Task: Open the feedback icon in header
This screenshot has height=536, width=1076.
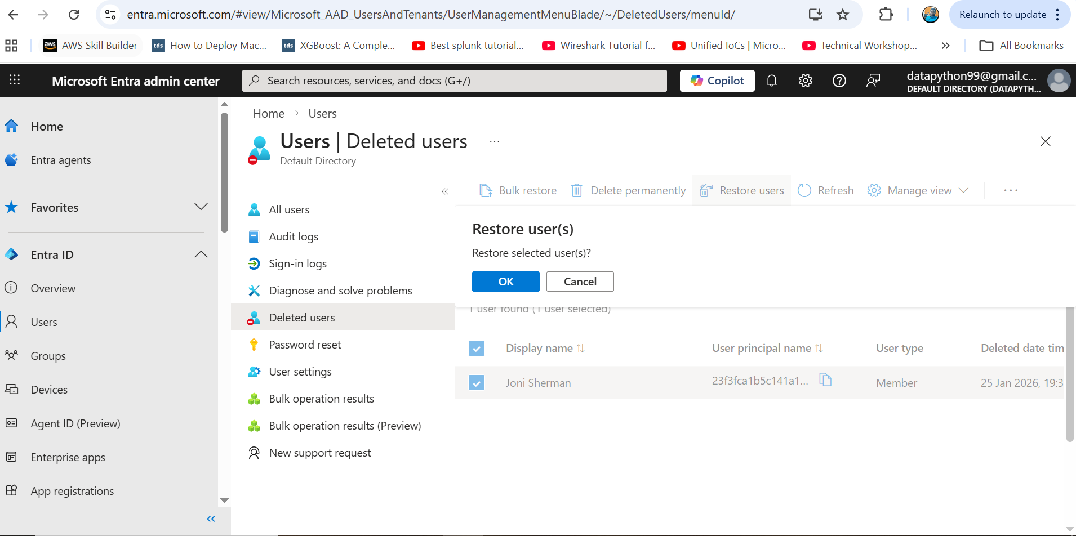Action: click(x=873, y=81)
